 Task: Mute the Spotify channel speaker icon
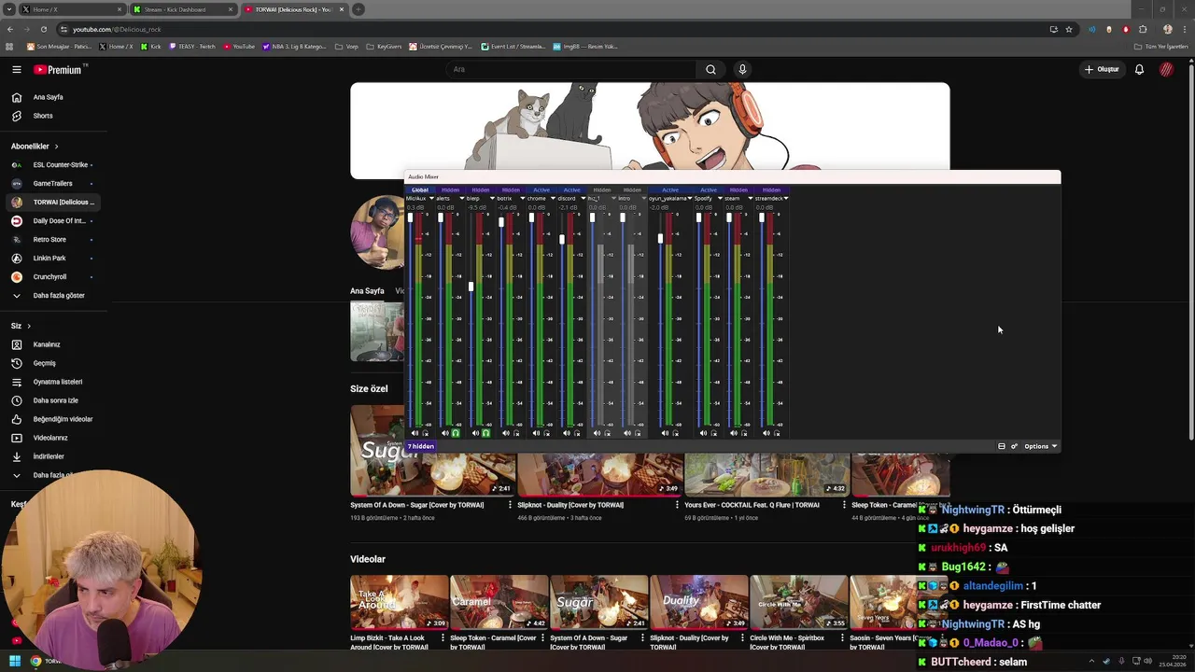coord(703,433)
